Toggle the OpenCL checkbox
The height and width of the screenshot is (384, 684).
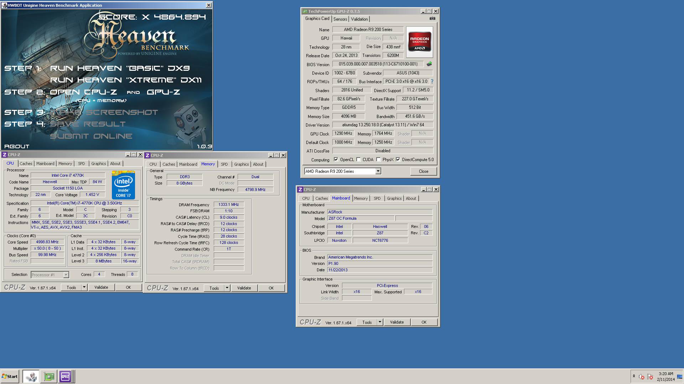coord(336,160)
